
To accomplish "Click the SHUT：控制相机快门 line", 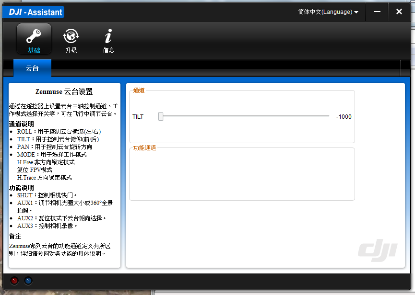I will click(x=47, y=195).
